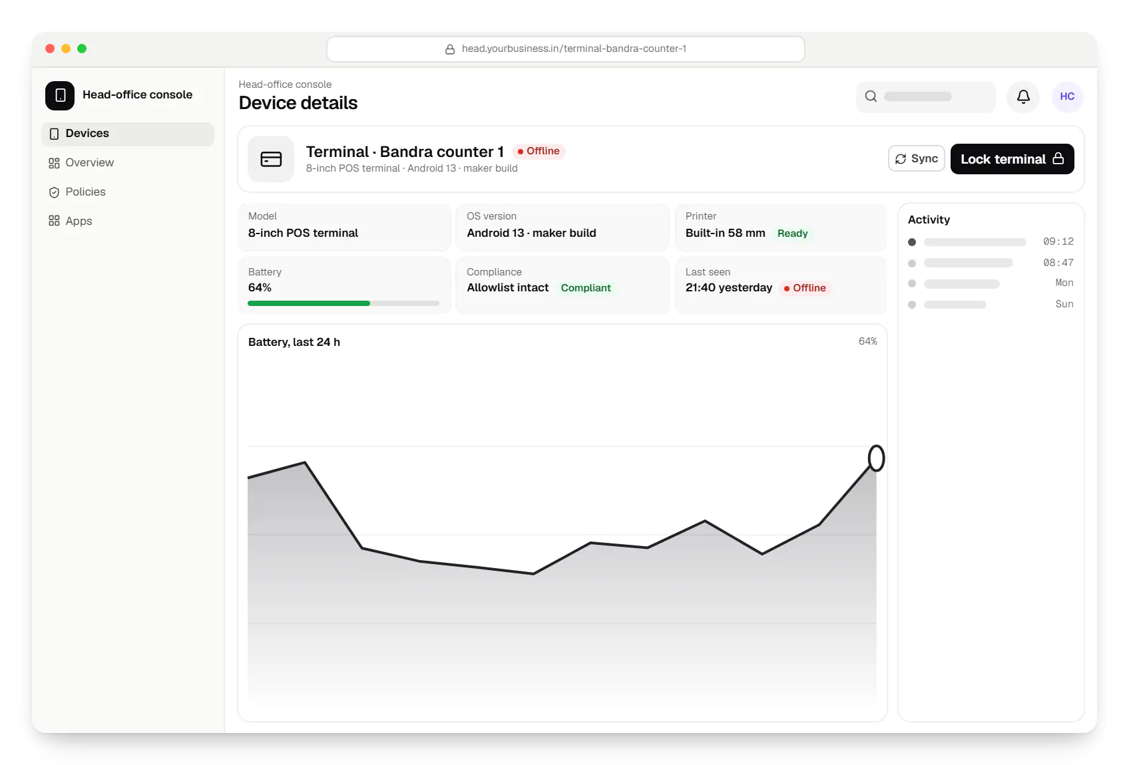Click the 64% battery progress bar

tap(343, 303)
